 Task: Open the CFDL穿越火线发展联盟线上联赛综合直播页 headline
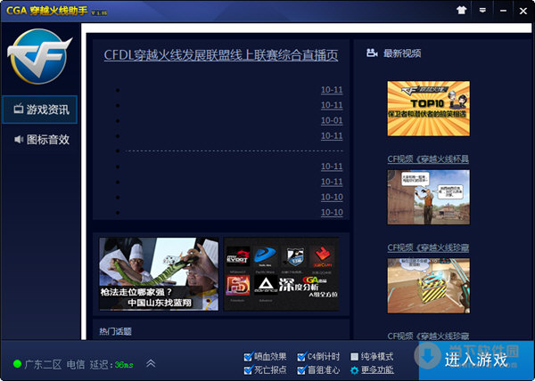point(221,55)
